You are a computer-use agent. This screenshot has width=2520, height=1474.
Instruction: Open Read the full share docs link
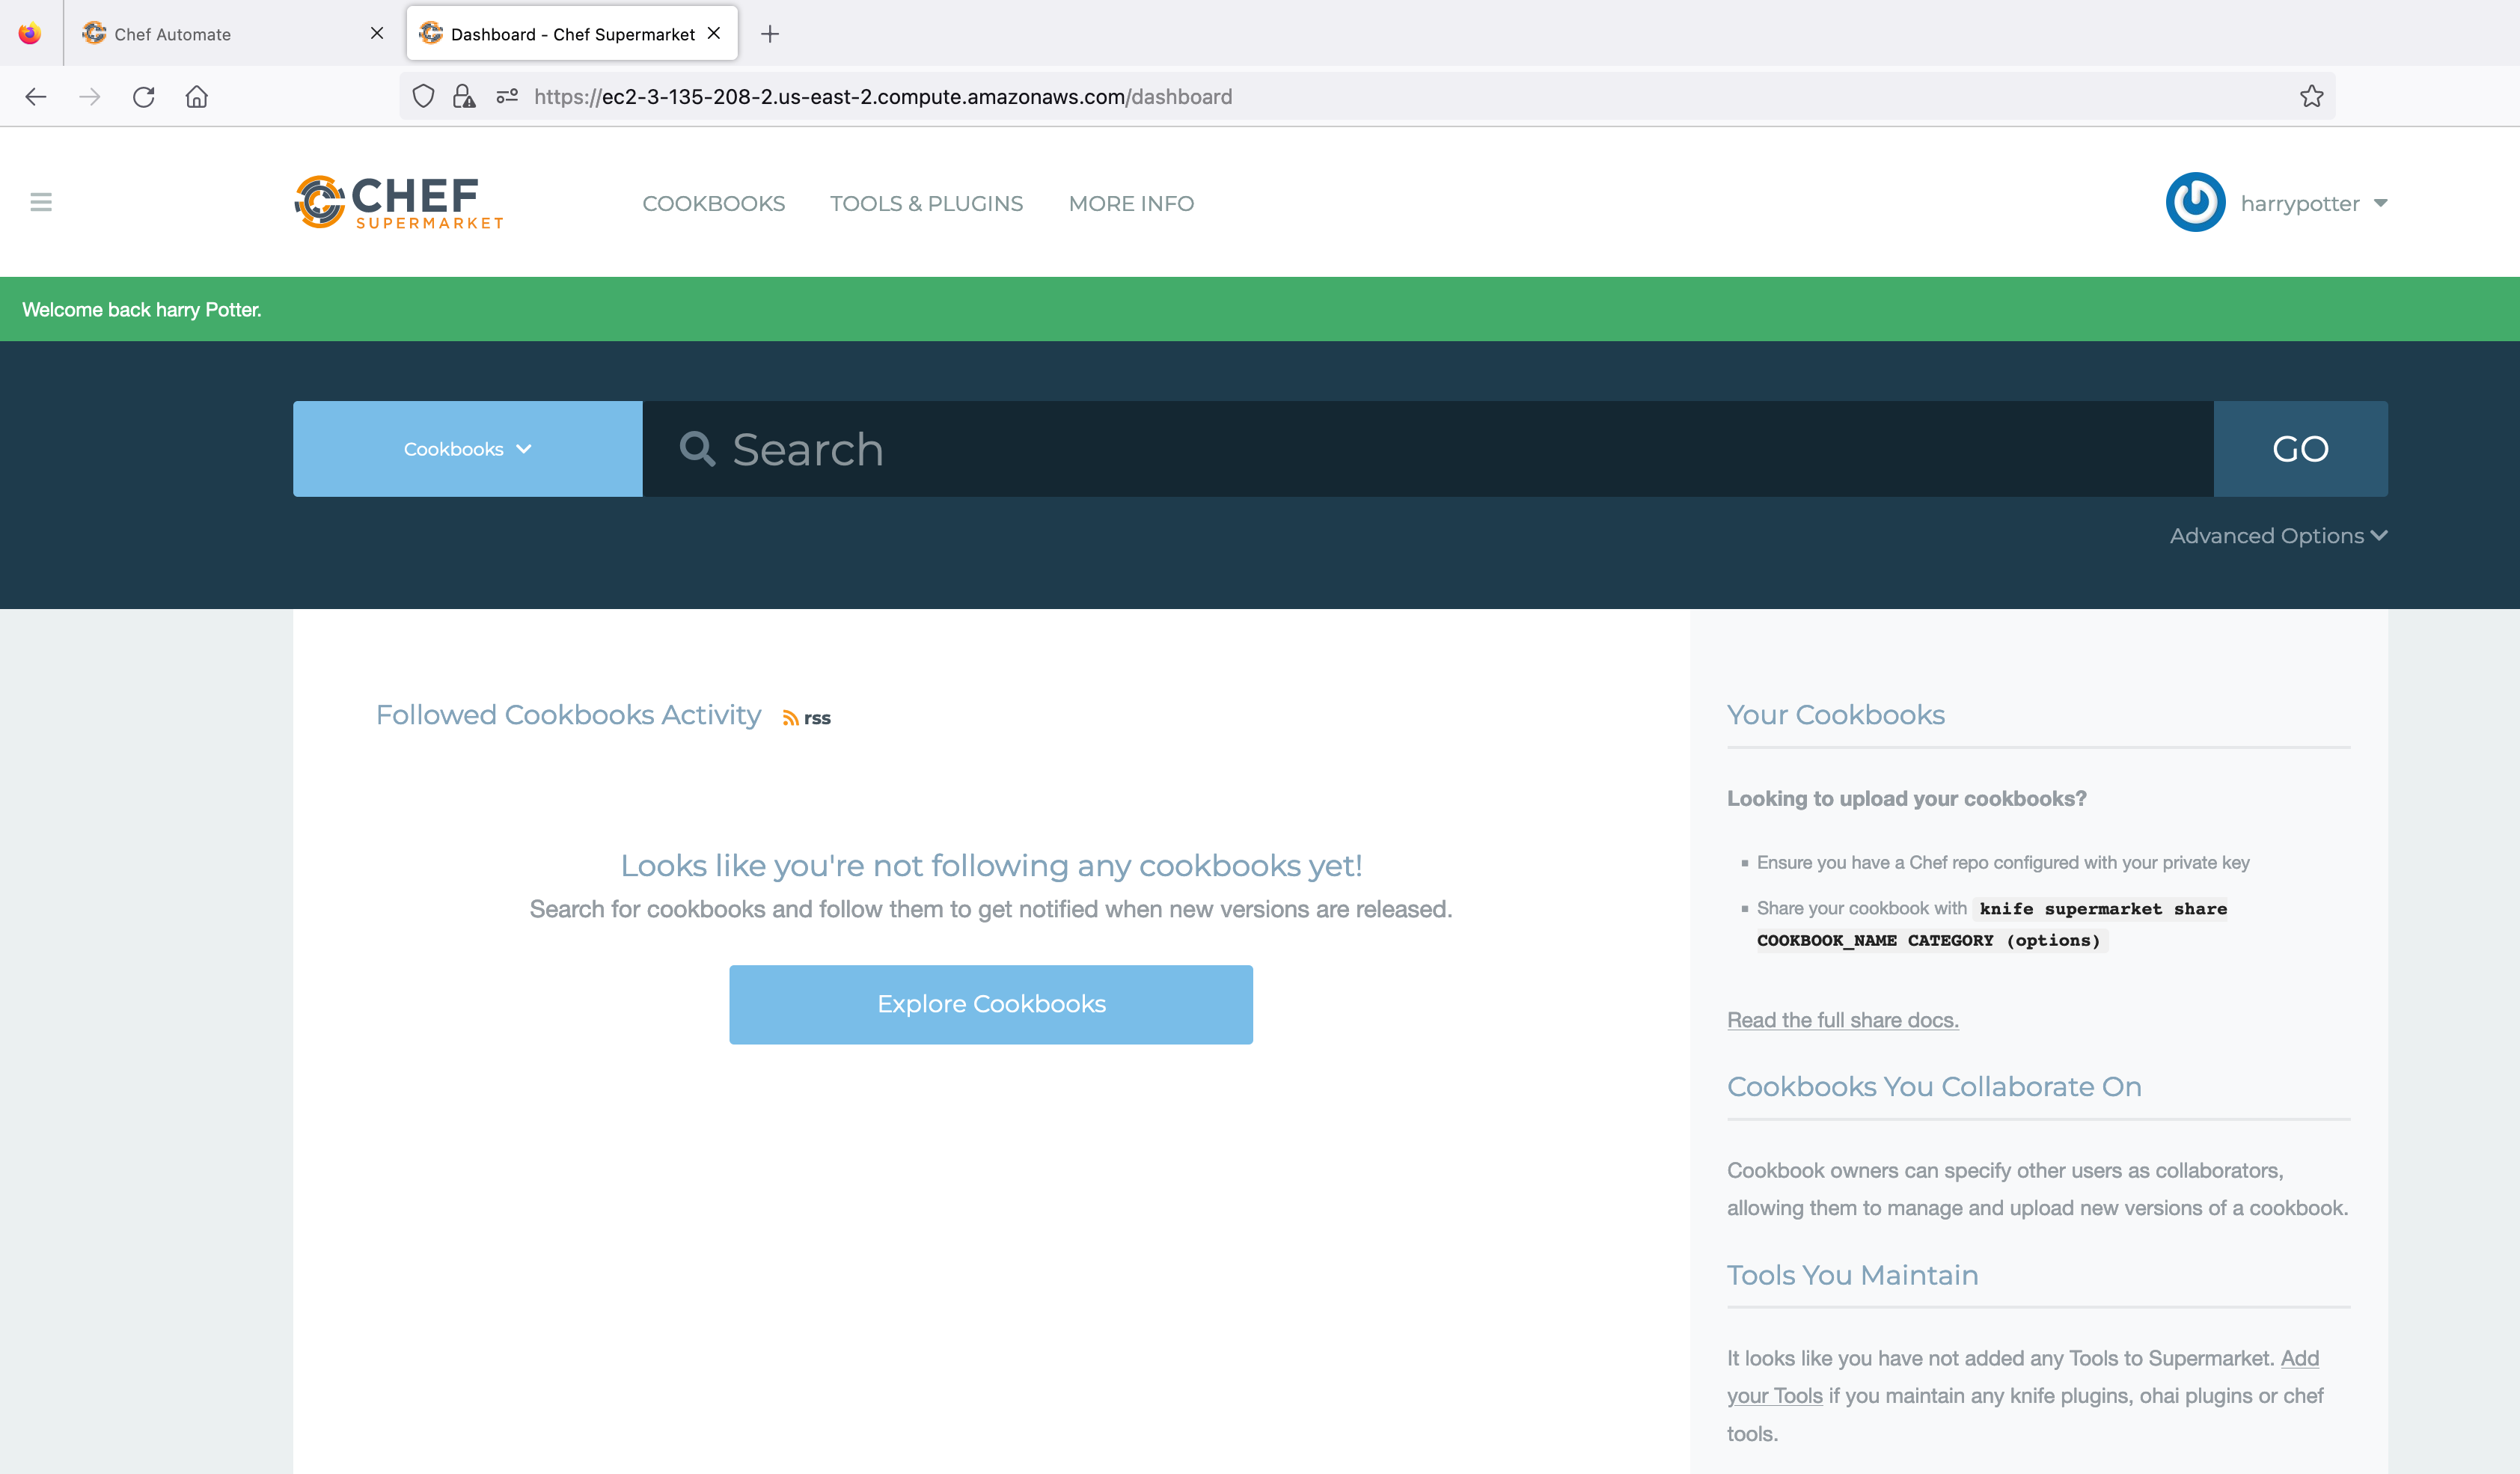(1842, 1020)
